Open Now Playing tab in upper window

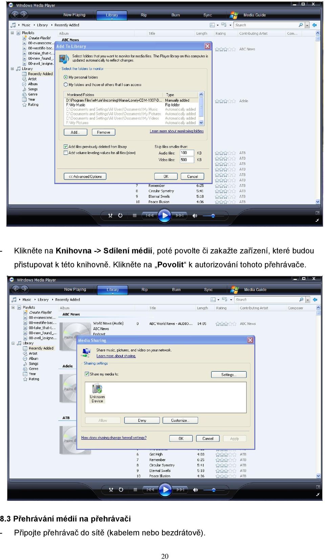click(x=74, y=15)
